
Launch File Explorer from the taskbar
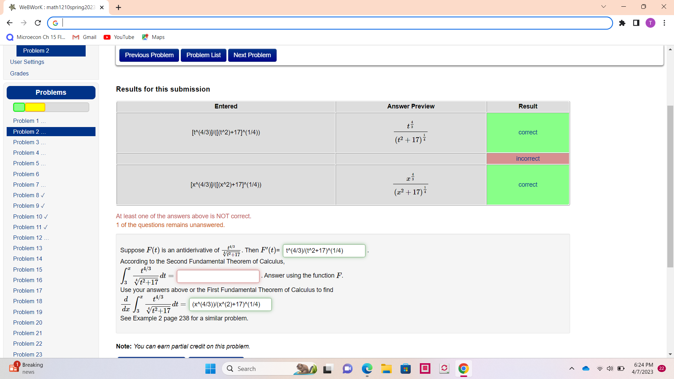click(386, 368)
